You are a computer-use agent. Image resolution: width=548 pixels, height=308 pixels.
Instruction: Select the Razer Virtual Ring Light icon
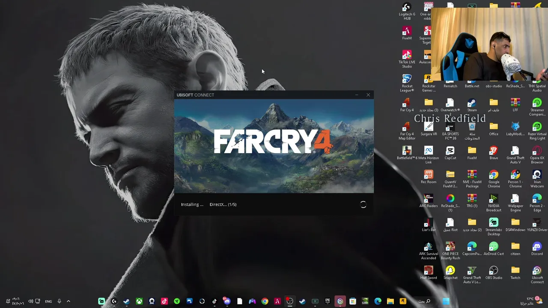click(x=537, y=131)
